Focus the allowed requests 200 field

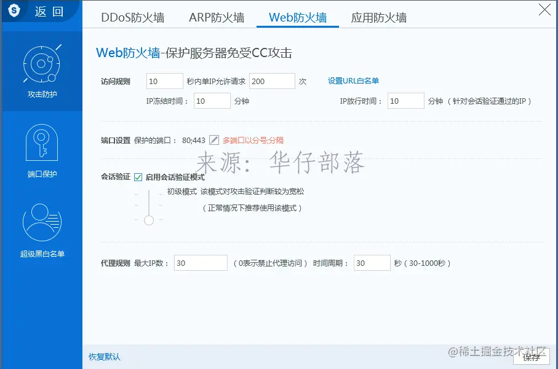pos(273,81)
